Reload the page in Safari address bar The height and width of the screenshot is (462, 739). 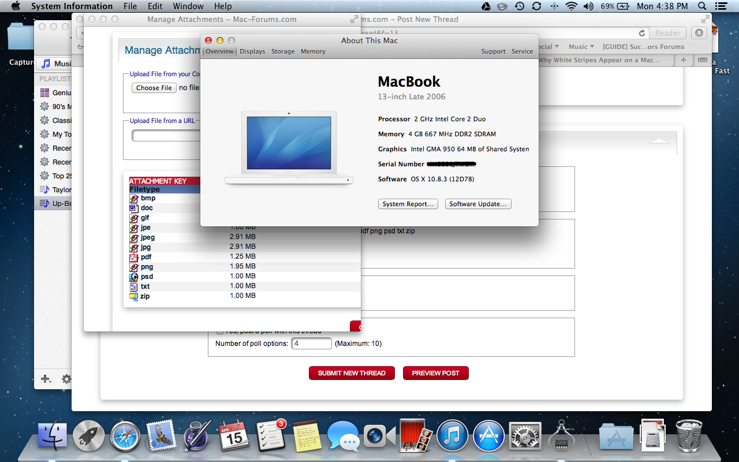click(641, 33)
